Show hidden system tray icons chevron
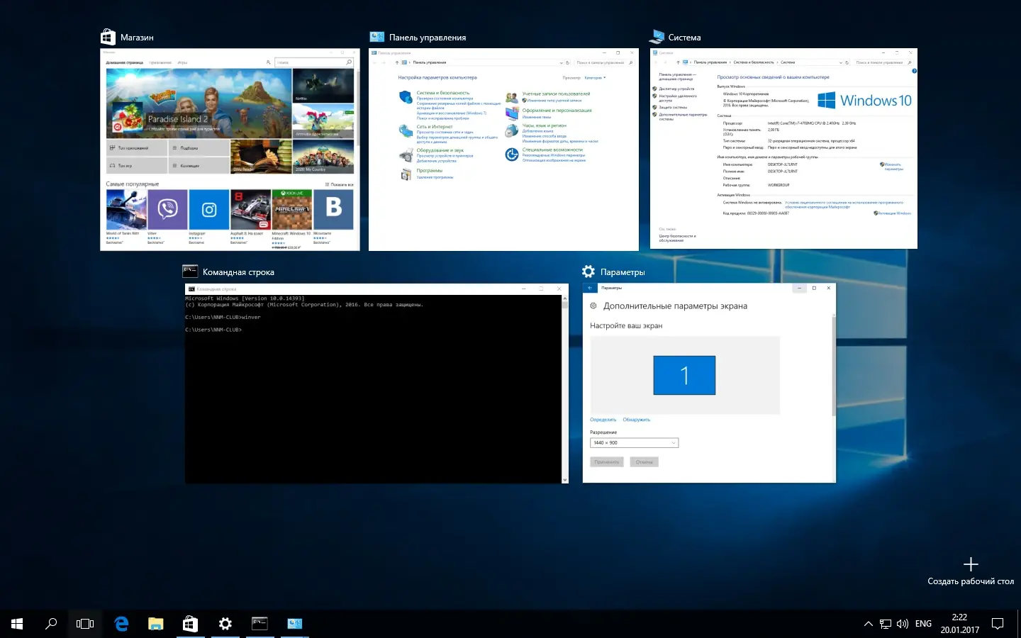Viewport: 1021px width, 638px height. pyautogui.click(x=868, y=624)
